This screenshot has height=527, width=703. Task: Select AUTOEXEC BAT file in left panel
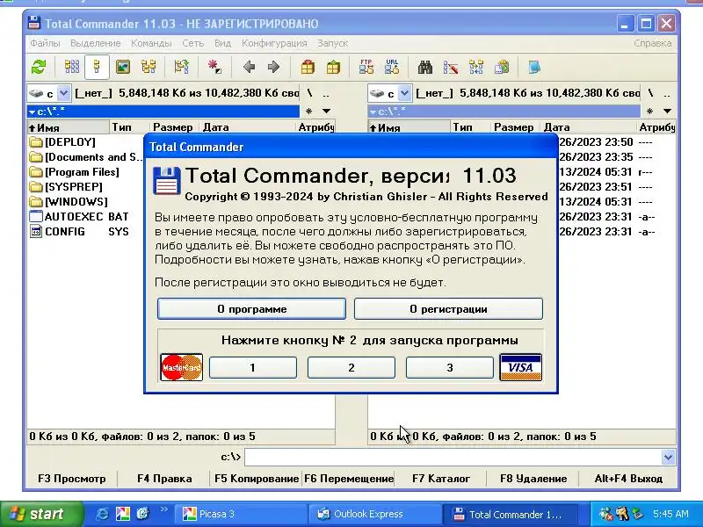[x=80, y=217]
